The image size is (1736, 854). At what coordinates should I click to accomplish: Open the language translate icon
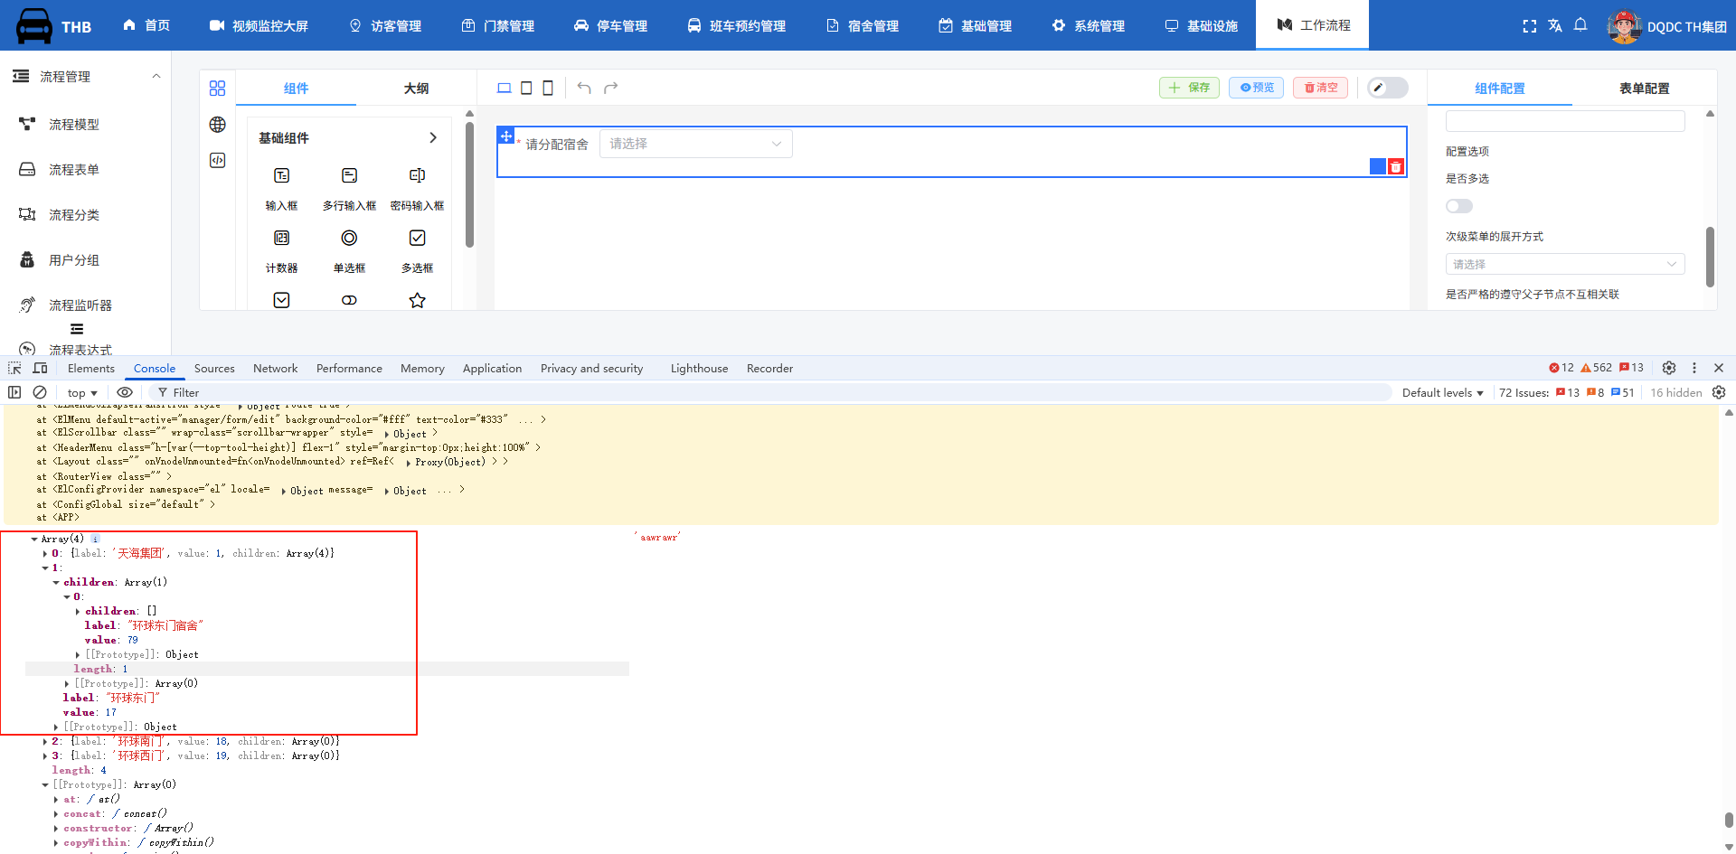(1555, 26)
